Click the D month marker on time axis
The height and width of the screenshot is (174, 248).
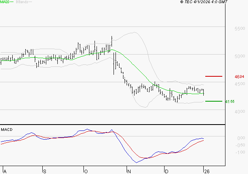pyautogui.click(x=167, y=172)
